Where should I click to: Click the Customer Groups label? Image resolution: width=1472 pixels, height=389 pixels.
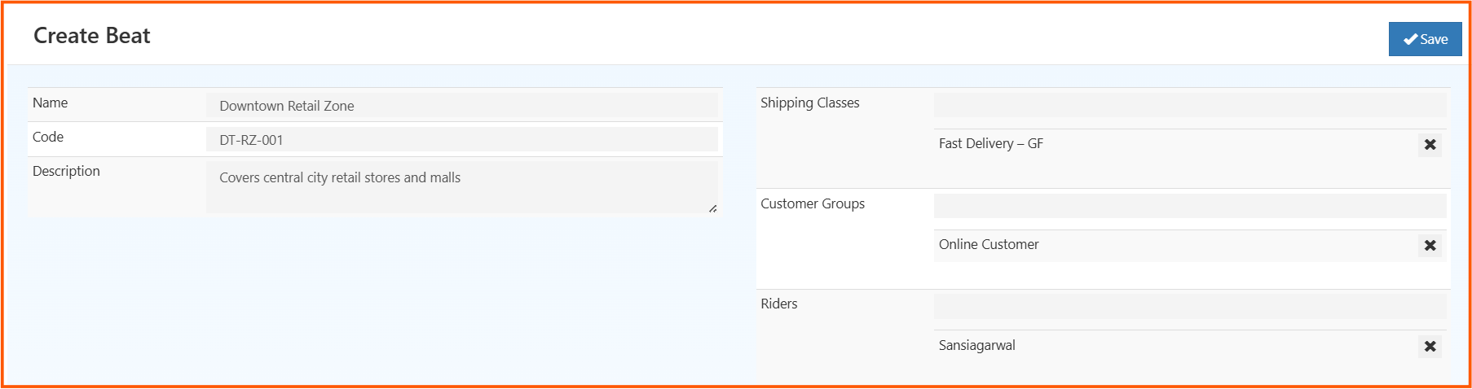[x=812, y=204]
